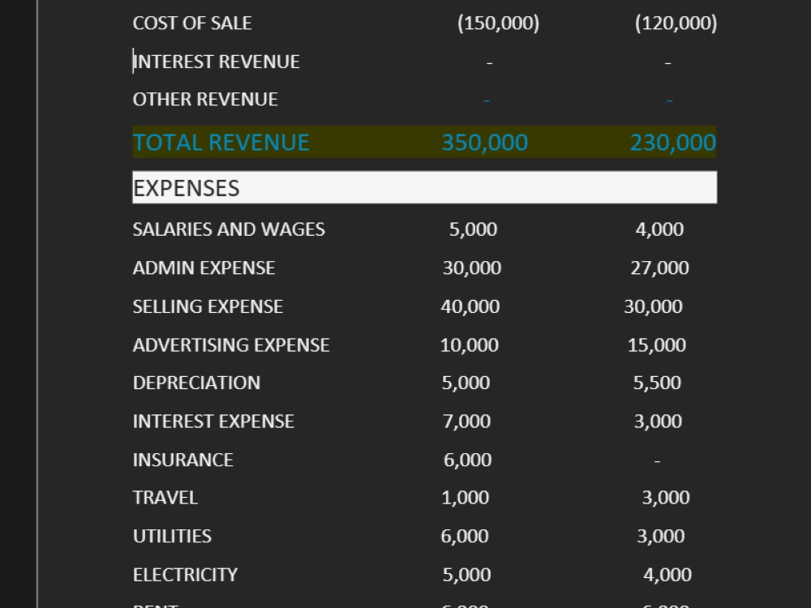The height and width of the screenshot is (608, 811).
Task: Select the SALARIES AND WAGES cell
Action: tap(229, 229)
